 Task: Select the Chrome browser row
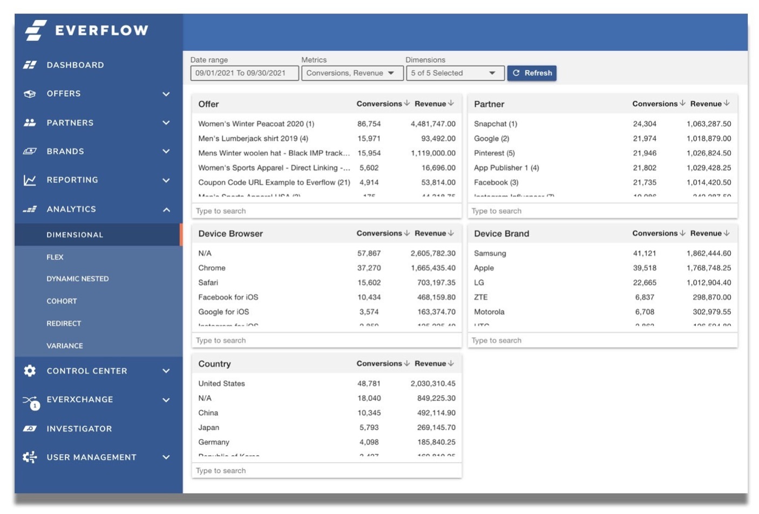point(327,268)
